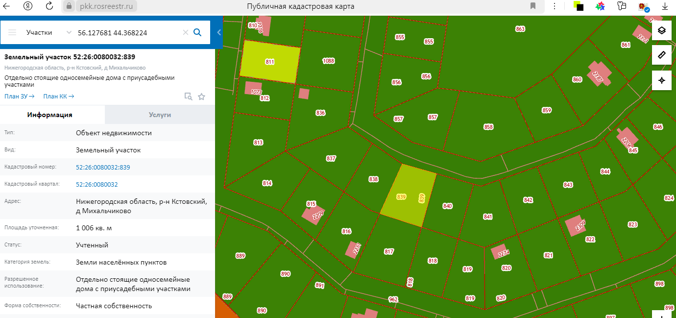This screenshot has width=676, height=318.
Task: Open the colorful stars extension
Action: coord(600,6)
